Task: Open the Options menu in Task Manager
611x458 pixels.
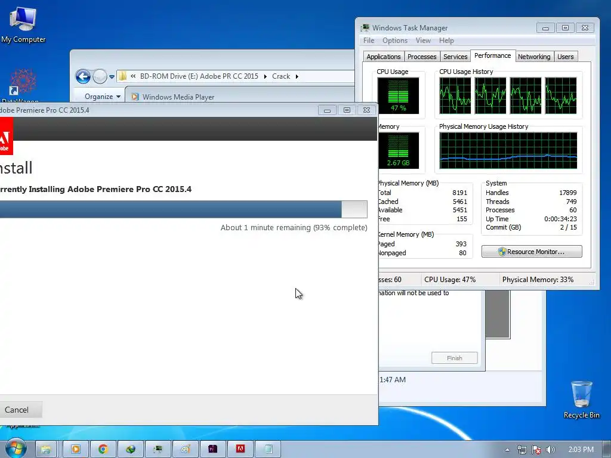Action: click(395, 40)
